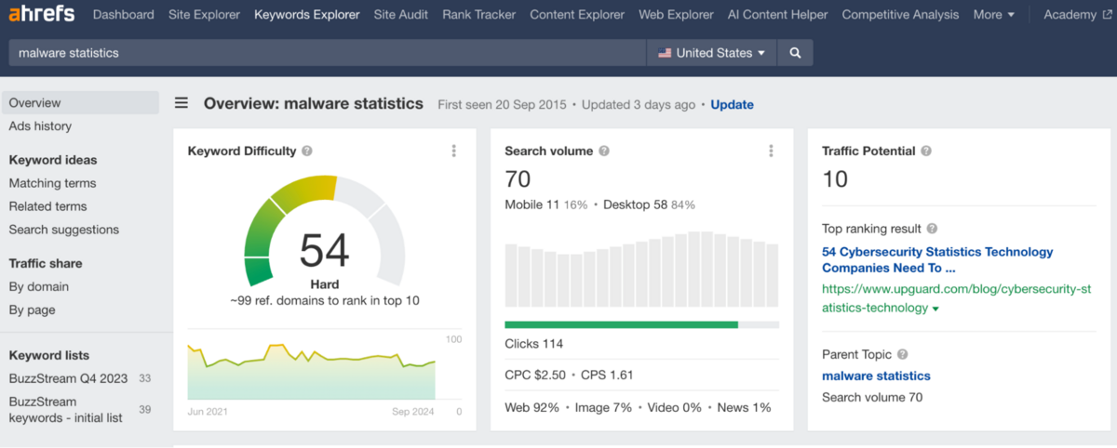This screenshot has width=1117, height=448.
Task: Click the United States flag icon
Action: click(665, 53)
